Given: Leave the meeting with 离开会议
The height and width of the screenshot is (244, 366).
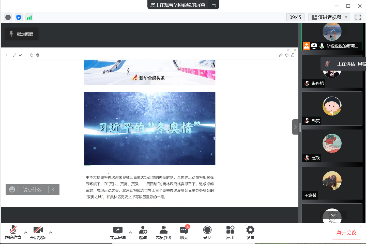Looking at the screenshot, I should pyautogui.click(x=346, y=233).
